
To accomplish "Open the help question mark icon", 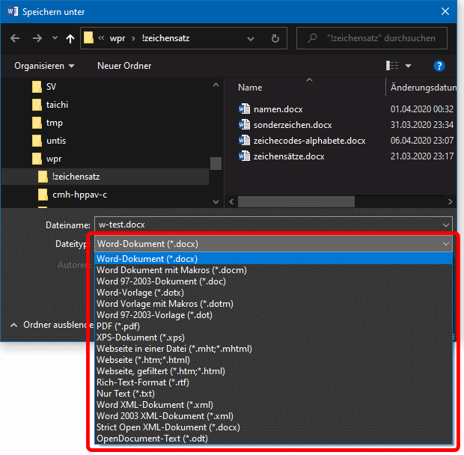I will (x=439, y=66).
